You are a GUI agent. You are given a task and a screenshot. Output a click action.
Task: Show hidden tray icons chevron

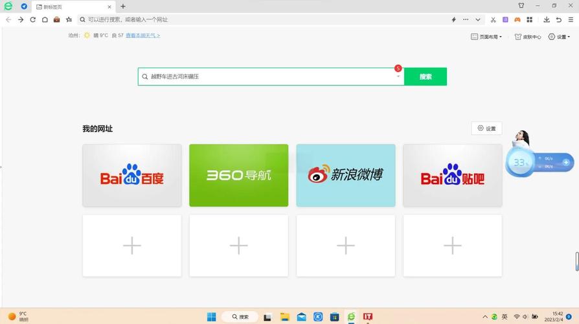485,317
